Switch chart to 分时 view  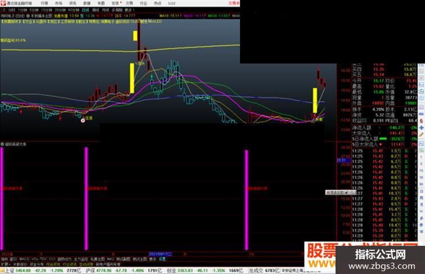pyautogui.click(x=11, y=10)
